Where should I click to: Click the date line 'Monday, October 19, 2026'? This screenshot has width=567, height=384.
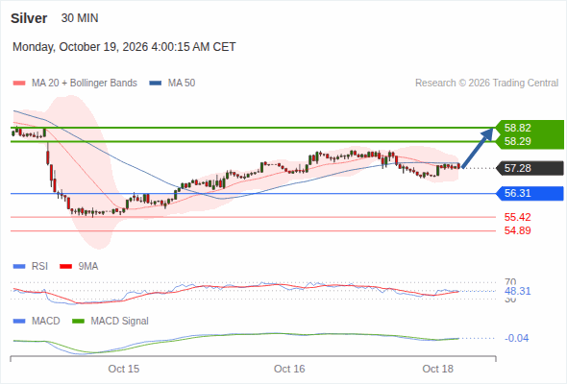tap(124, 47)
